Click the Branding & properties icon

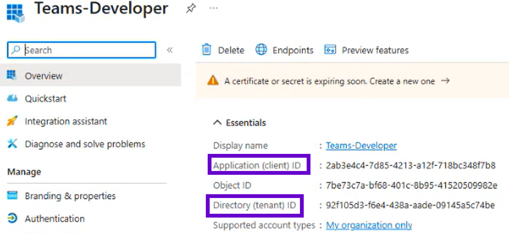pyautogui.click(x=12, y=196)
